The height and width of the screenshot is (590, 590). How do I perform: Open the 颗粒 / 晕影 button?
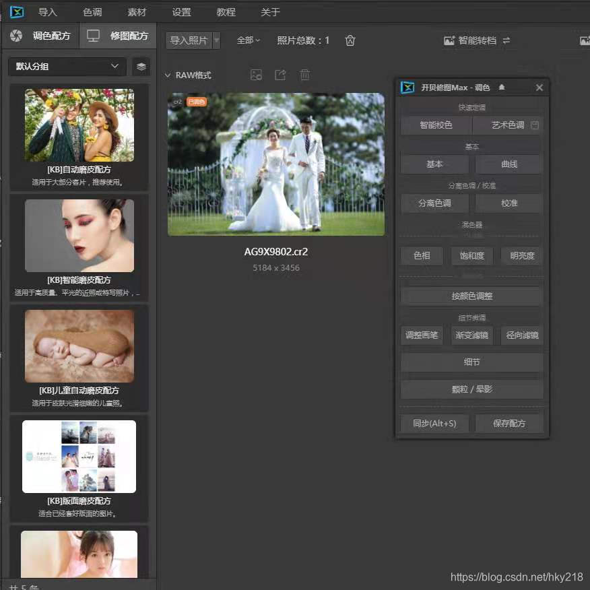coord(472,389)
